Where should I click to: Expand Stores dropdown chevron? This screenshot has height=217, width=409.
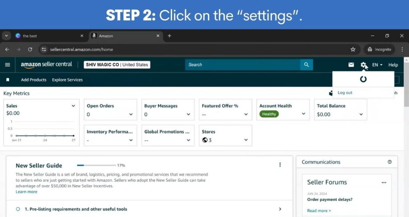coord(246,140)
